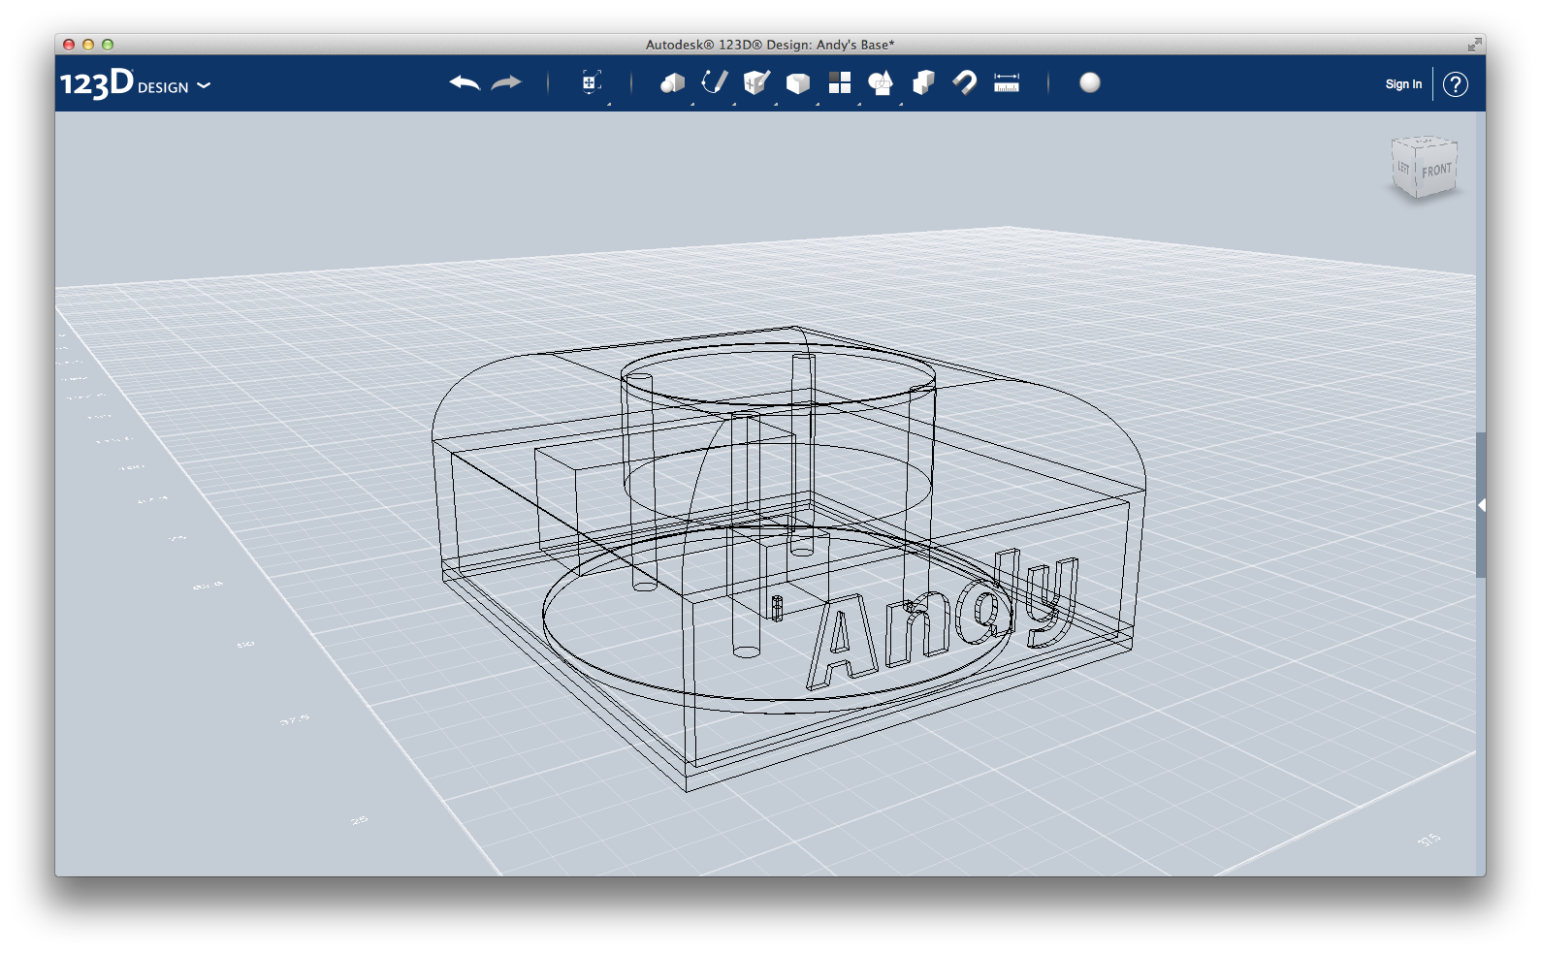Click Sign In

(x=1403, y=84)
